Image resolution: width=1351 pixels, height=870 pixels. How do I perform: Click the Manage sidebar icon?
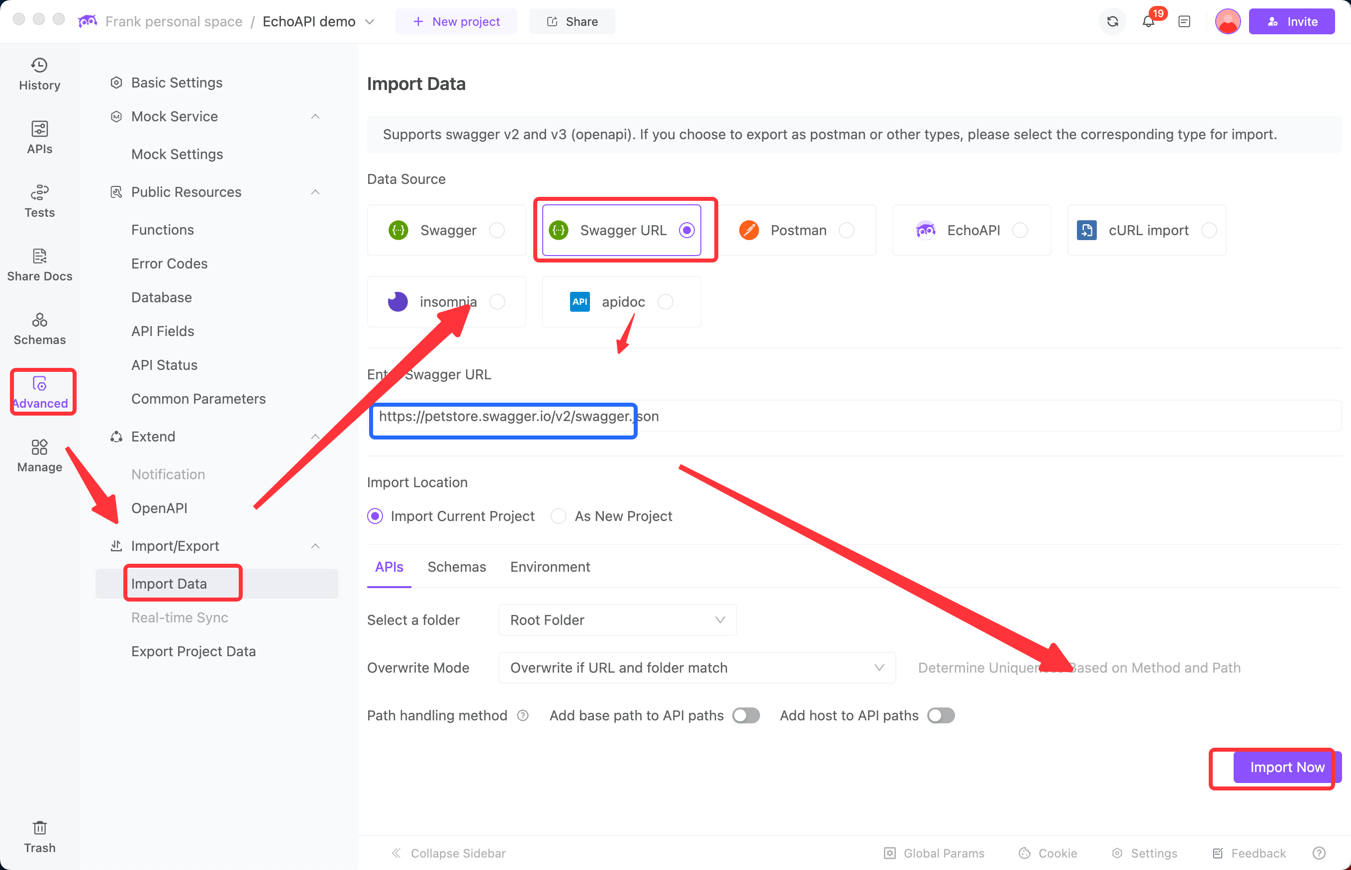click(39, 455)
